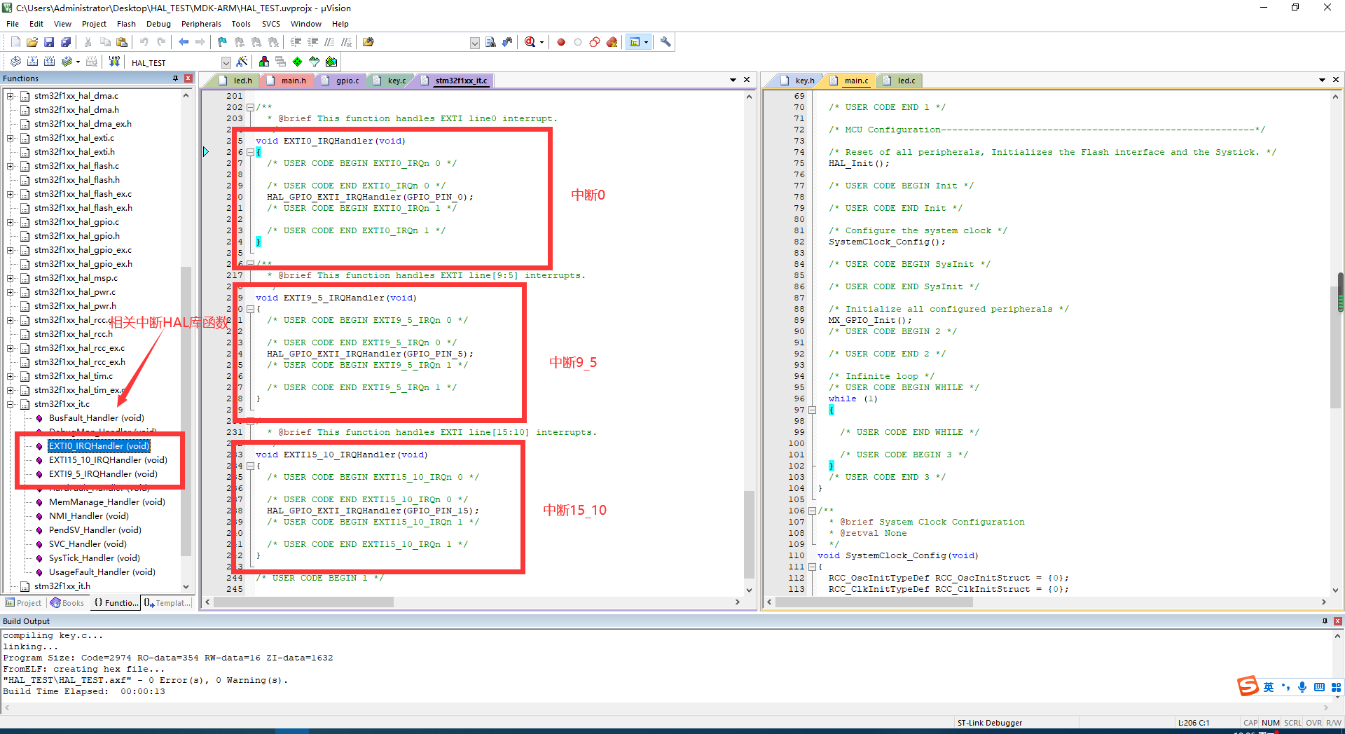Save the current file
1345x734 pixels.
click(49, 42)
